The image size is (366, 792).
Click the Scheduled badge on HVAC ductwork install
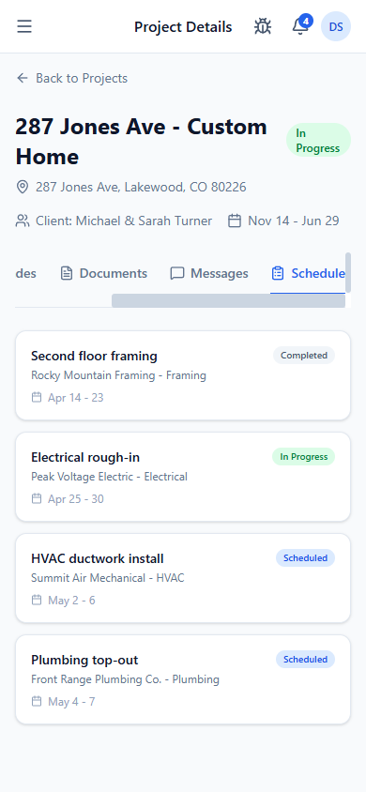(x=305, y=558)
